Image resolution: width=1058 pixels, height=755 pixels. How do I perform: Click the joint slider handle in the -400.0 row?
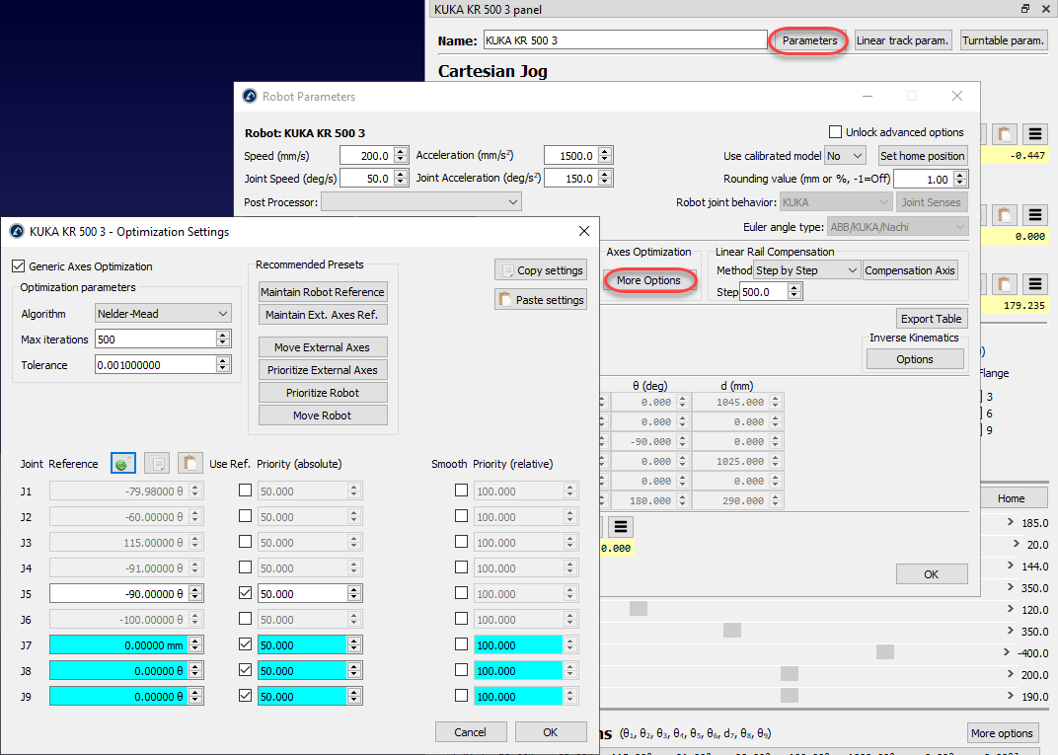884,651
